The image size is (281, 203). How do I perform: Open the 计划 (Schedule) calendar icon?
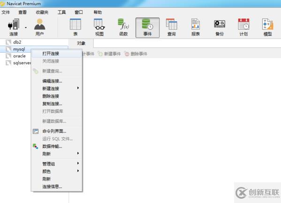coord(243,27)
